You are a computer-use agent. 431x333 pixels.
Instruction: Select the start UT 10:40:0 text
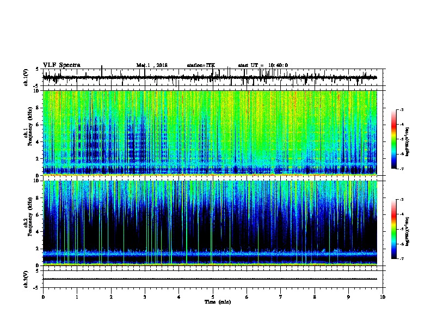click(263, 65)
